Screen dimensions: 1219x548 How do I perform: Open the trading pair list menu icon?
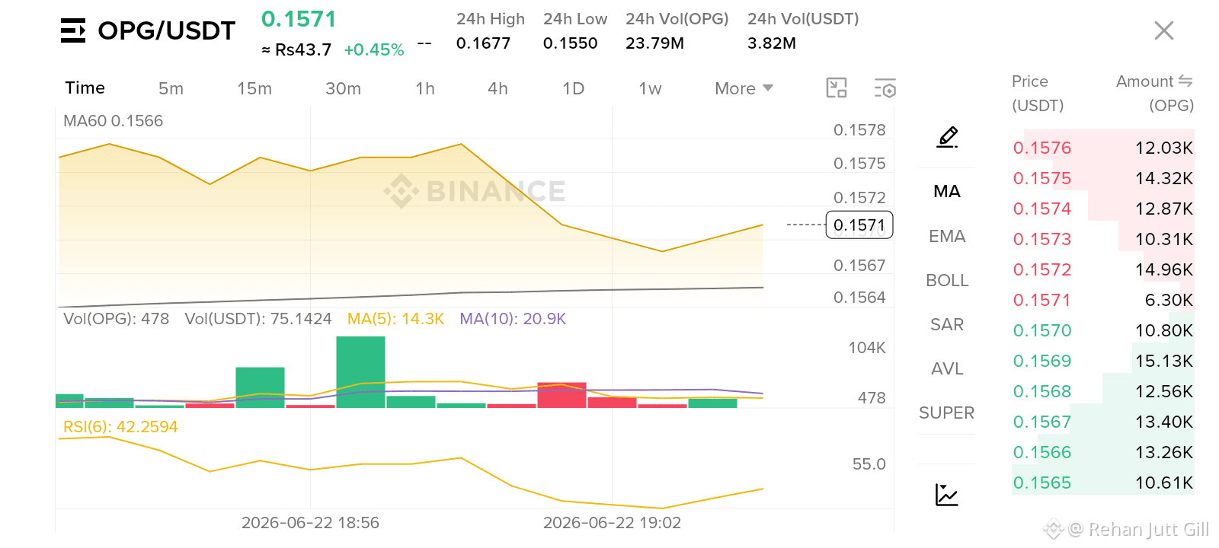(73, 30)
